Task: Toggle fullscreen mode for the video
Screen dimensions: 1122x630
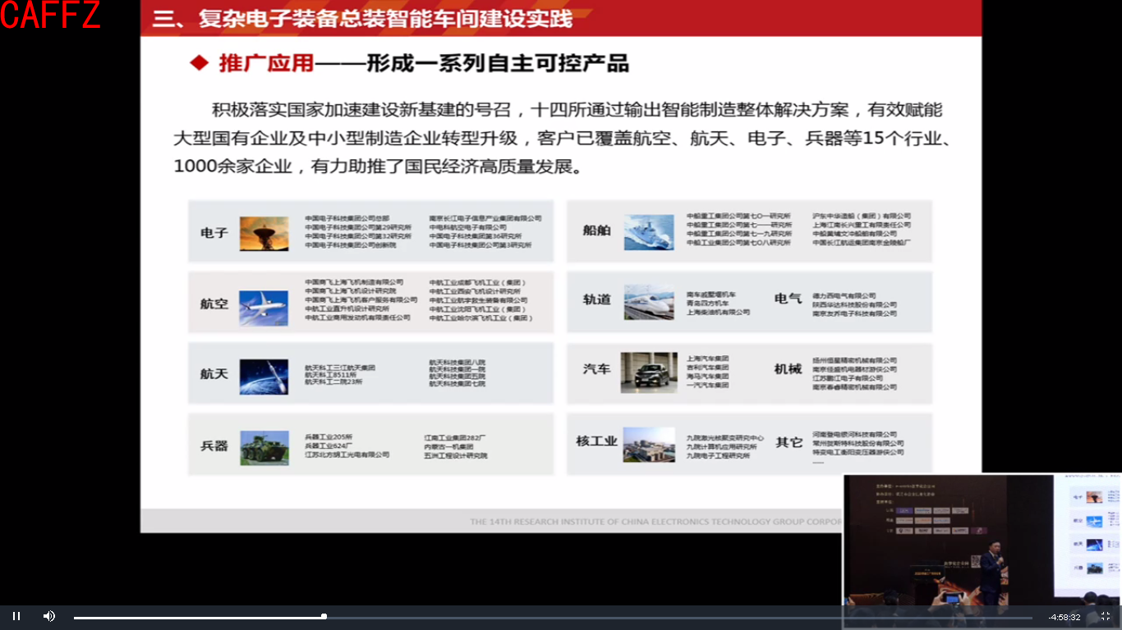Action: pos(1105,615)
